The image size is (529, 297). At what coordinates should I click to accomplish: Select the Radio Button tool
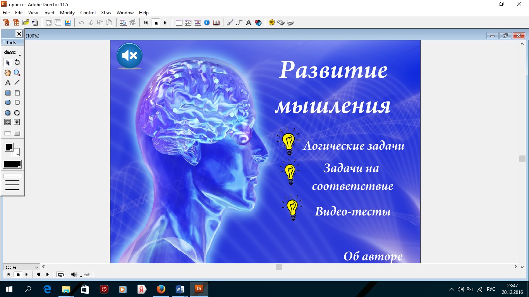pos(17,122)
